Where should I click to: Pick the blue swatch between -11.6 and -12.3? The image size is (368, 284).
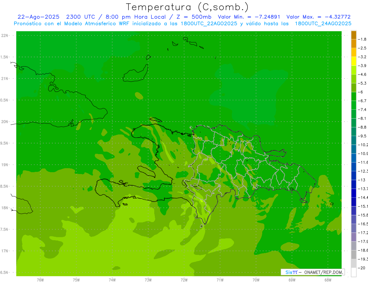pos(354,167)
